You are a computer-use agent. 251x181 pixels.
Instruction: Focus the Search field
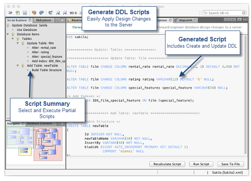[x=224, y=13]
